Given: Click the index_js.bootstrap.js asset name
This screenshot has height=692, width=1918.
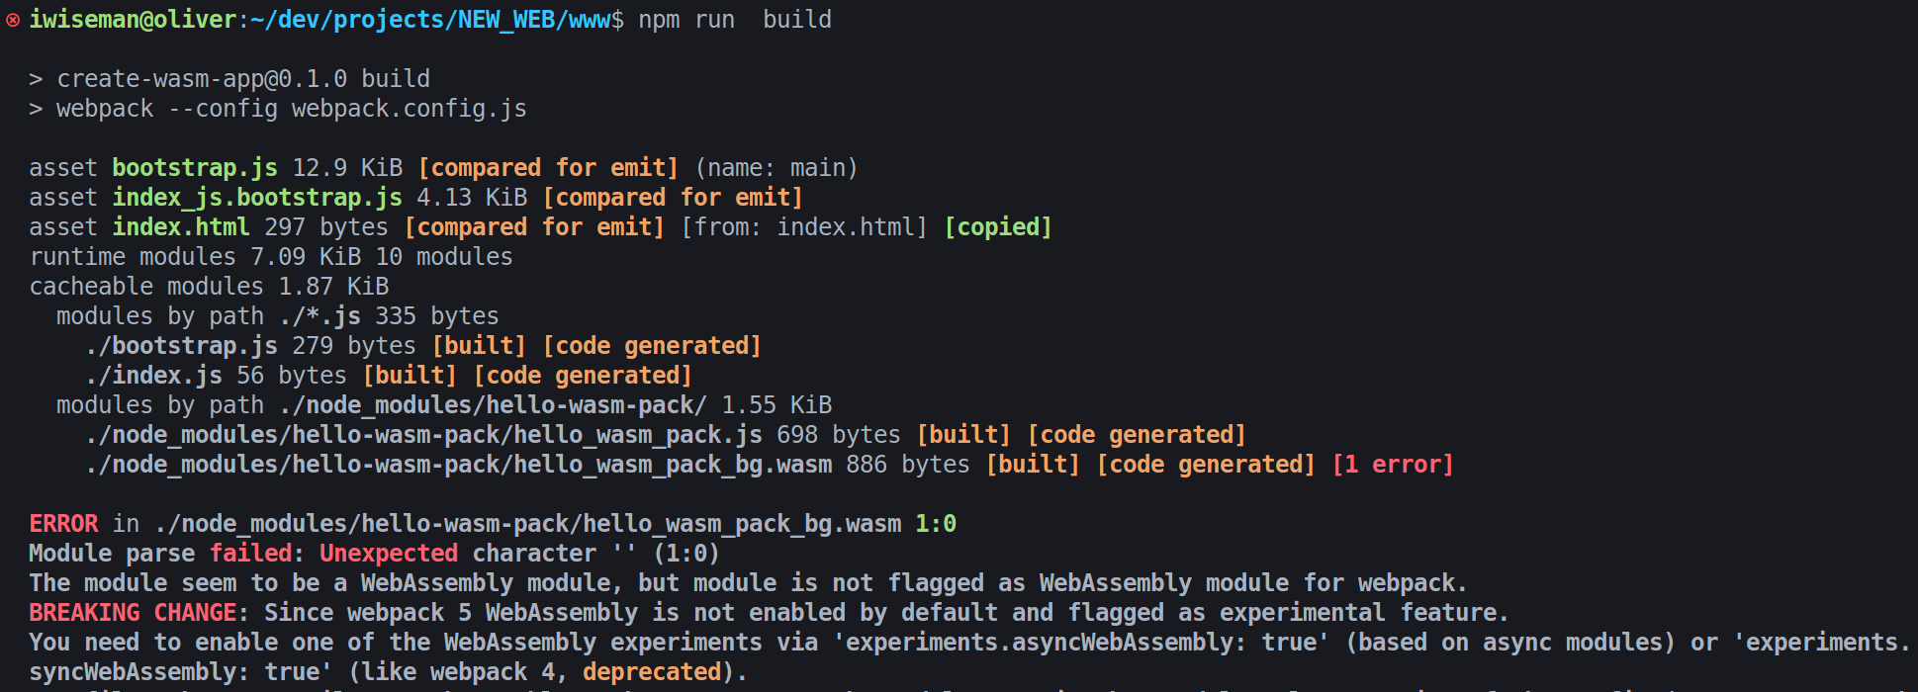Looking at the screenshot, I should pos(256,198).
